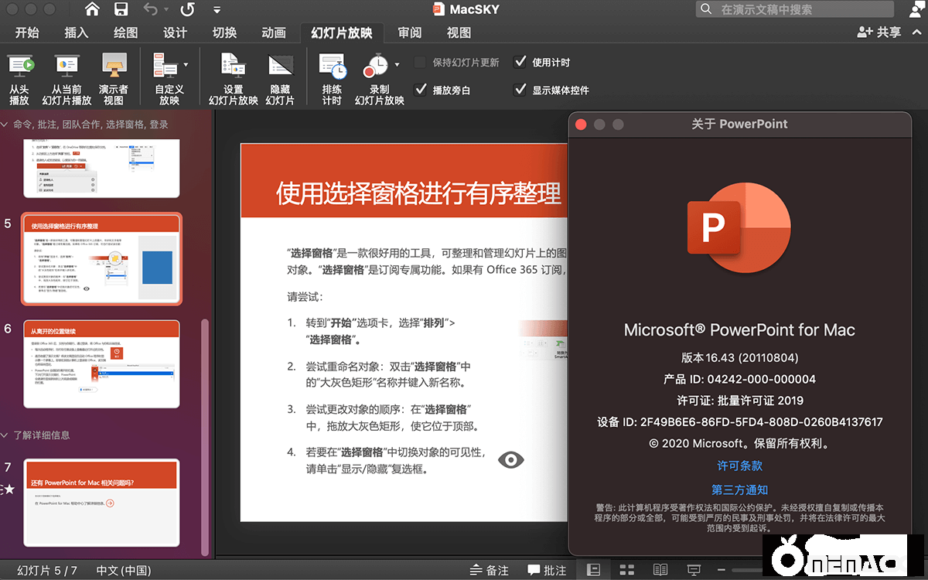This screenshot has width=928, height=580.
Task: Open the Record Slide Show dropdown arrow
Action: click(397, 65)
